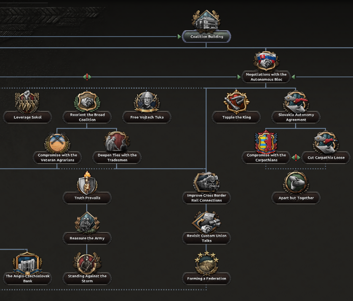Click the Reassure the Army soldiers icon

(87, 223)
